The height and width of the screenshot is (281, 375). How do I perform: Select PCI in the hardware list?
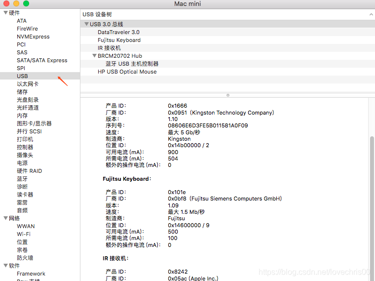21,44
